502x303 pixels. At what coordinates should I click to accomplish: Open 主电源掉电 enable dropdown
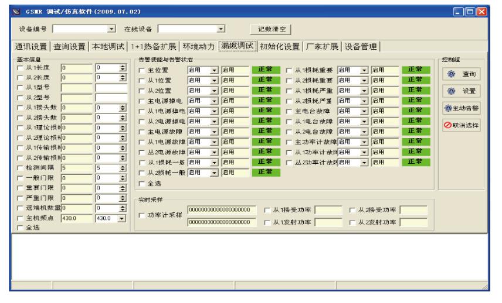pos(214,101)
